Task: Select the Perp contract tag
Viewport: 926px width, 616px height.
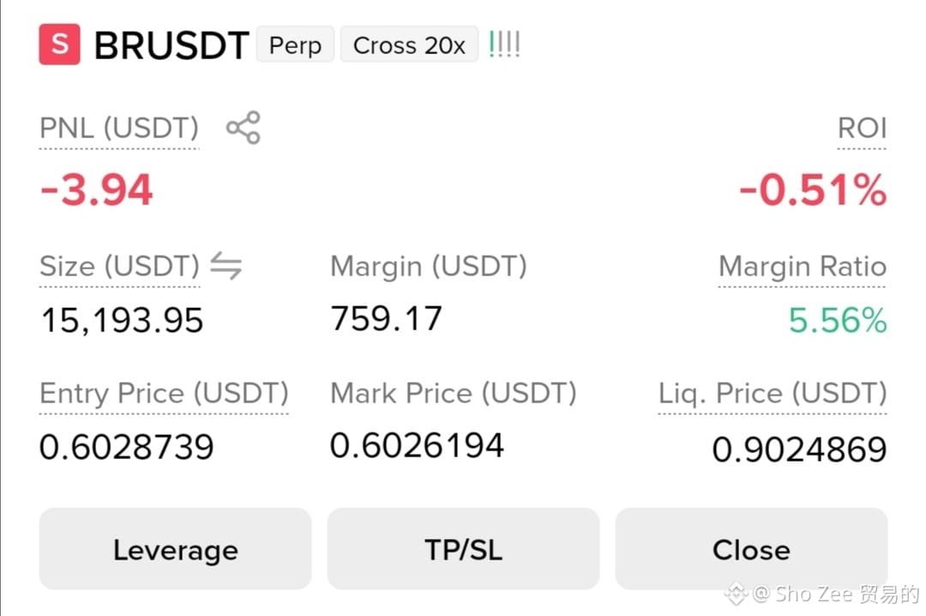Action: pyautogui.click(x=295, y=45)
